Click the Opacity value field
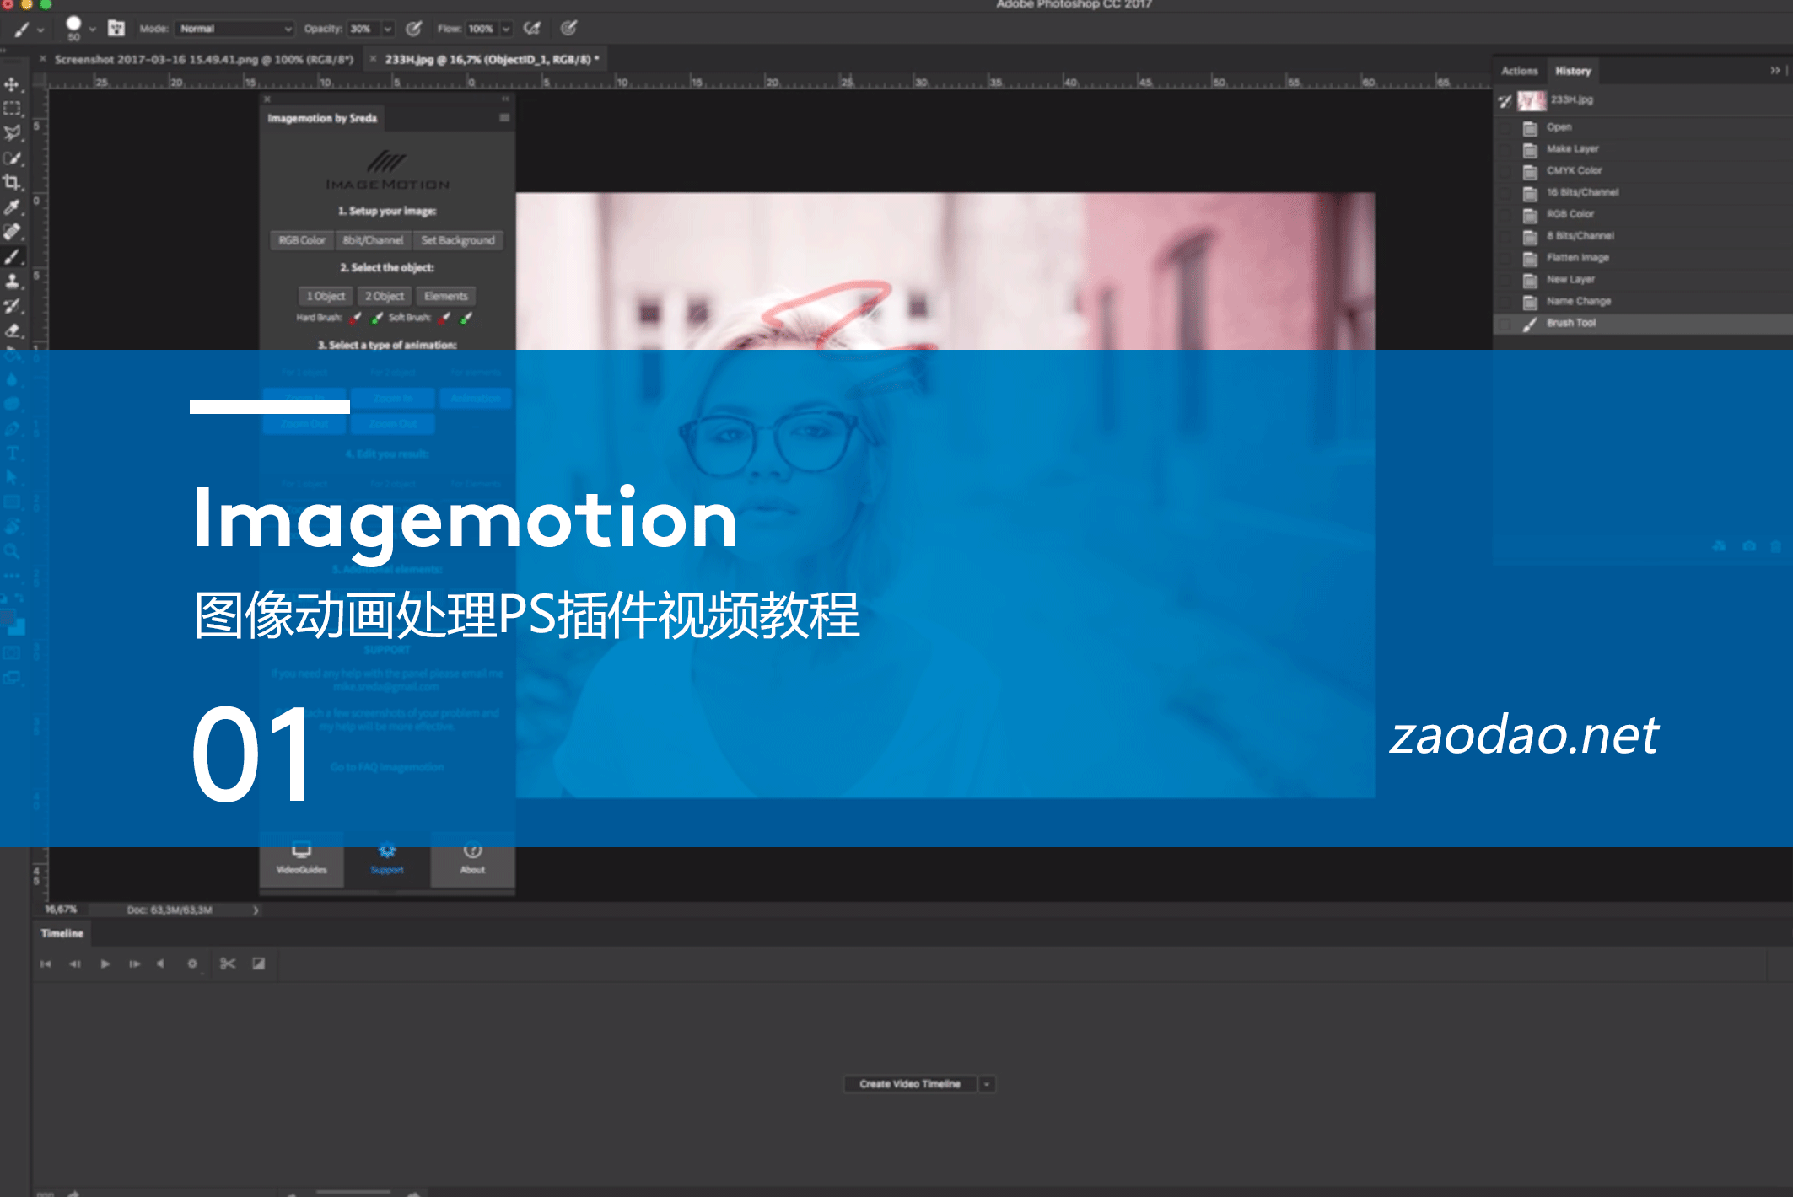 coord(364,29)
